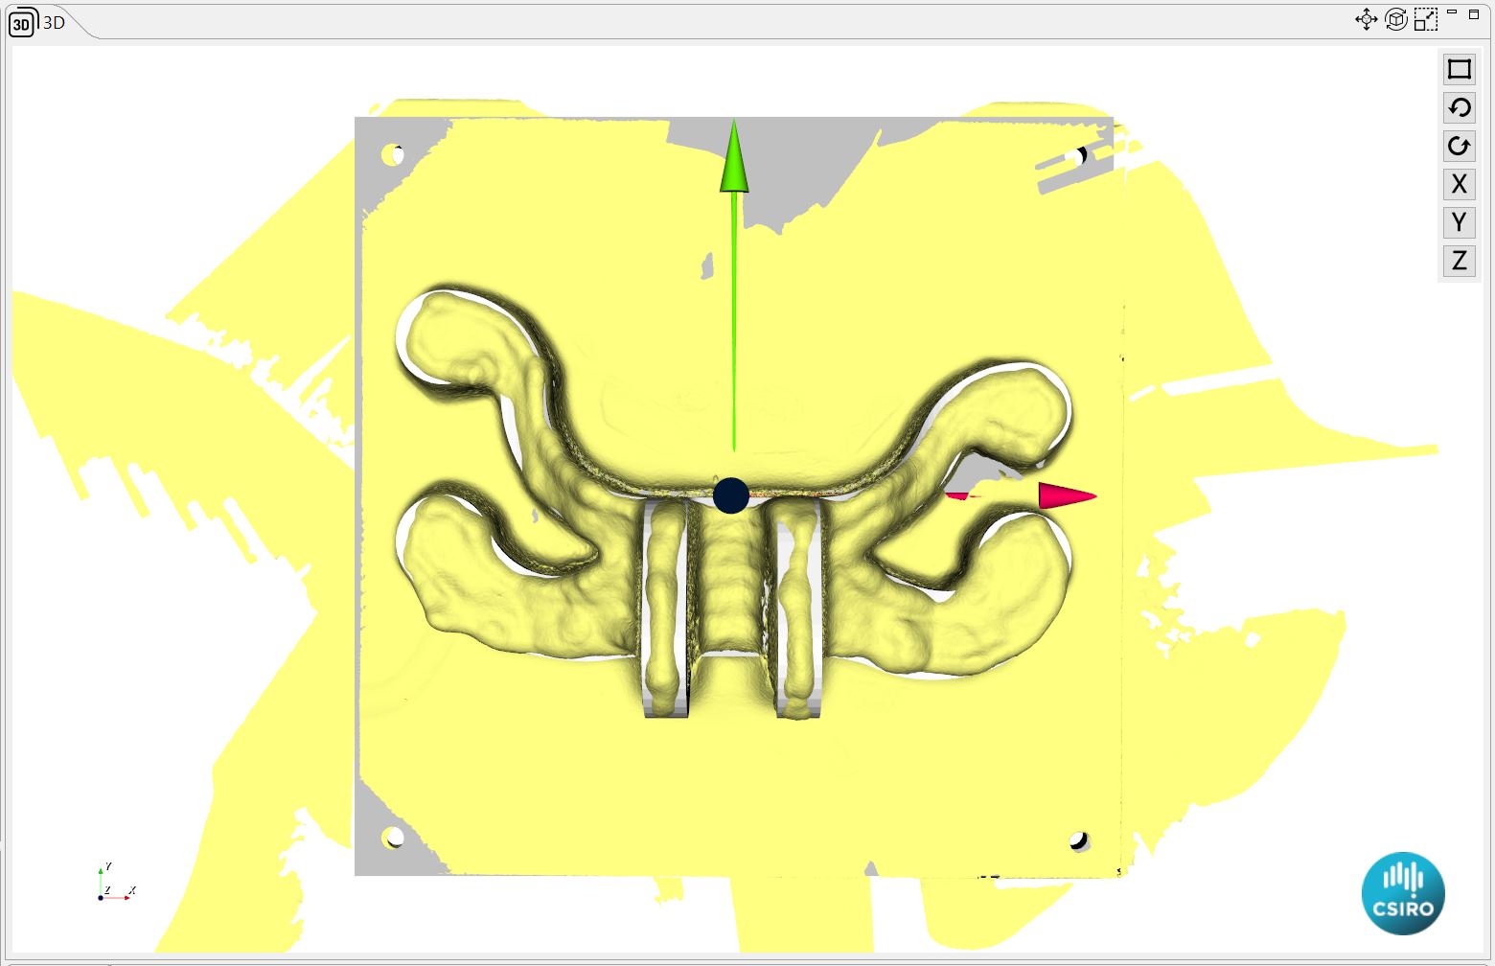Click the restore panel control
Viewport: 1495px width, 966px height.
1473,12
